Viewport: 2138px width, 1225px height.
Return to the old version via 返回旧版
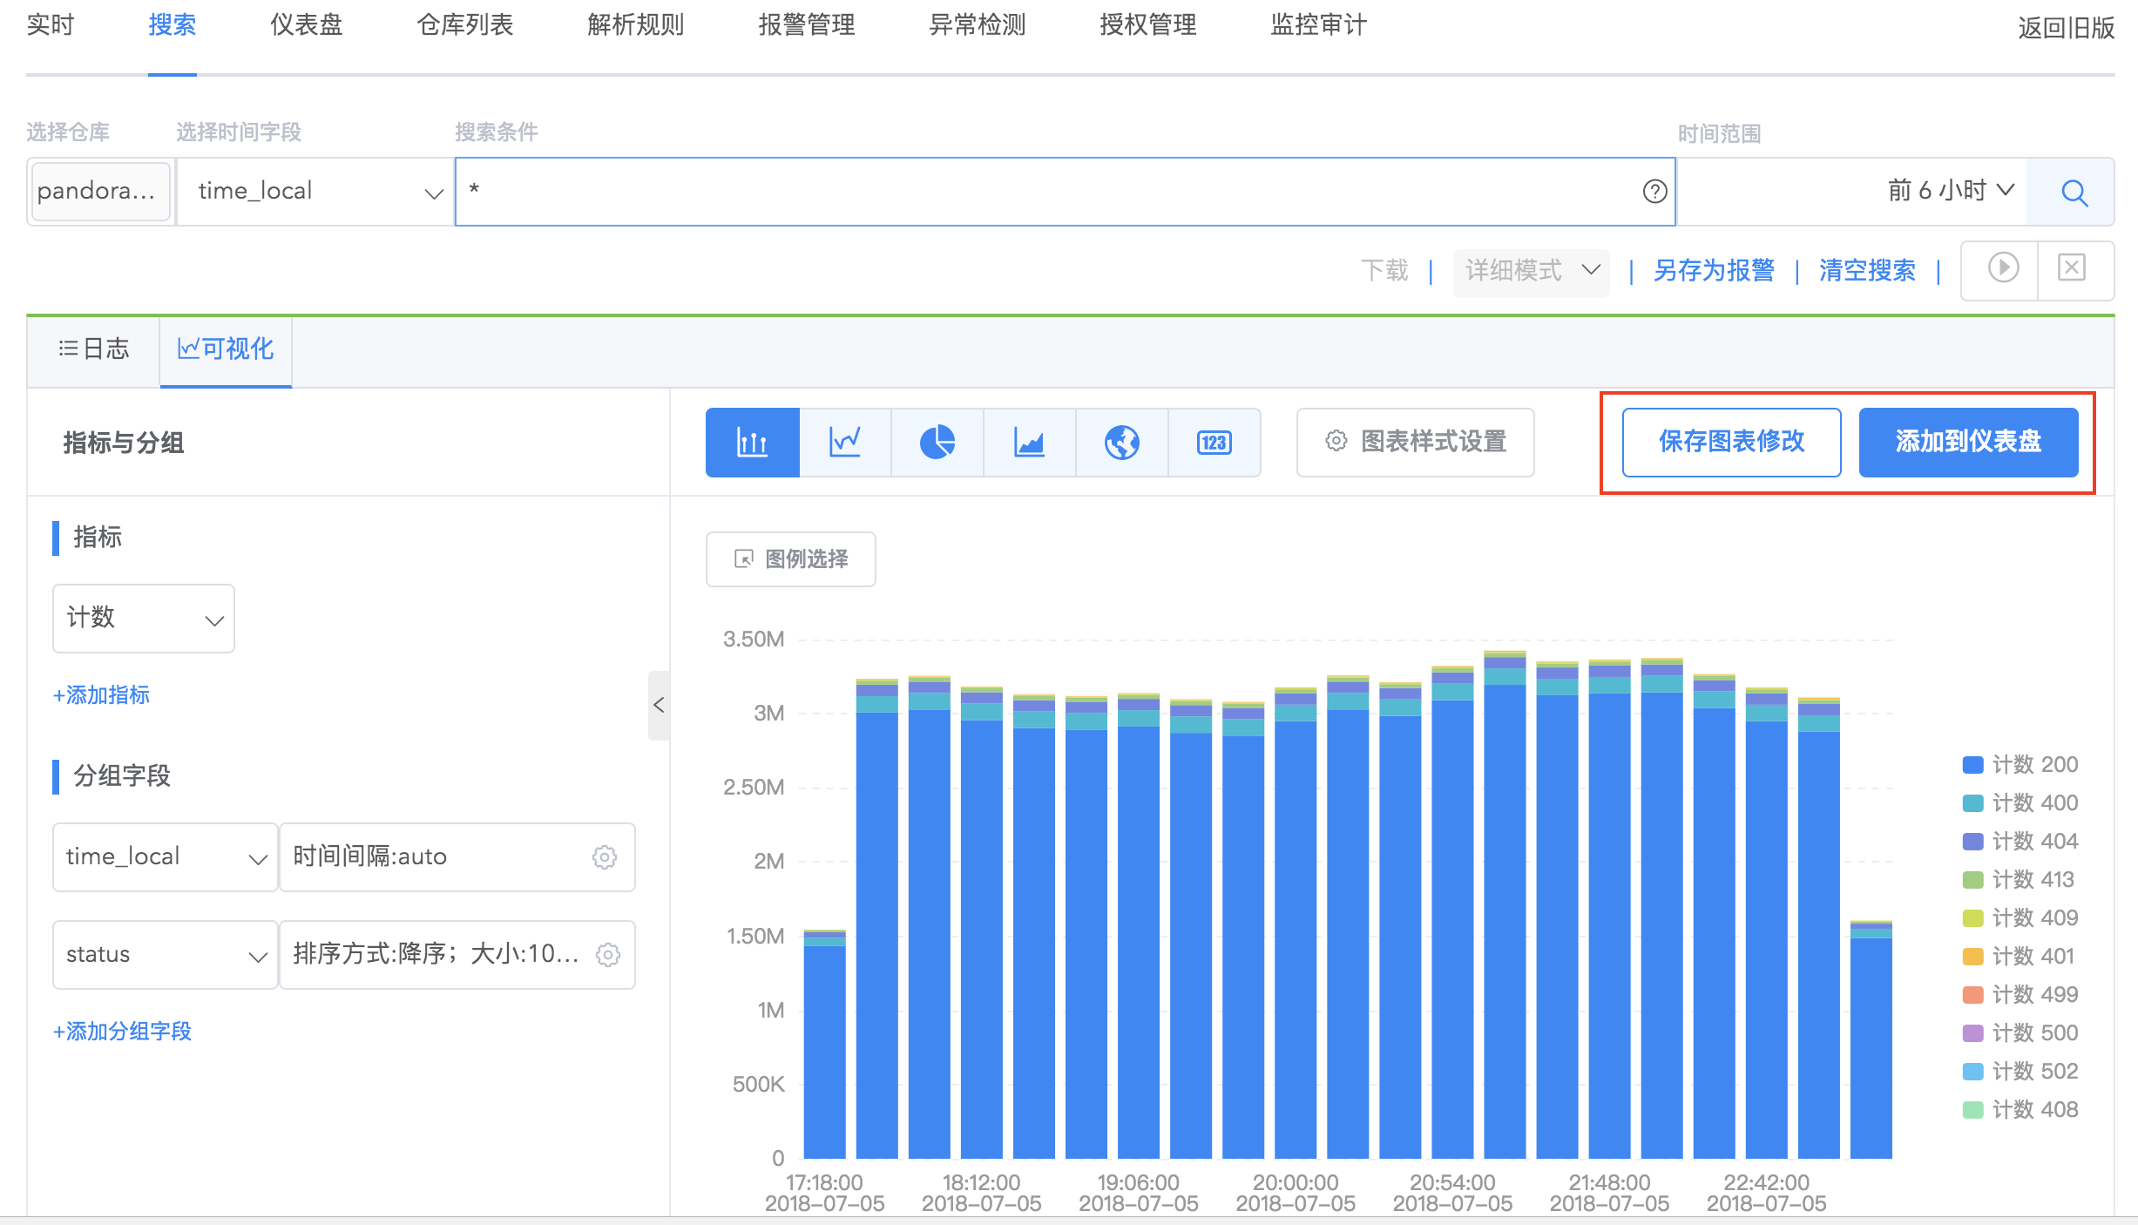pos(2066,28)
